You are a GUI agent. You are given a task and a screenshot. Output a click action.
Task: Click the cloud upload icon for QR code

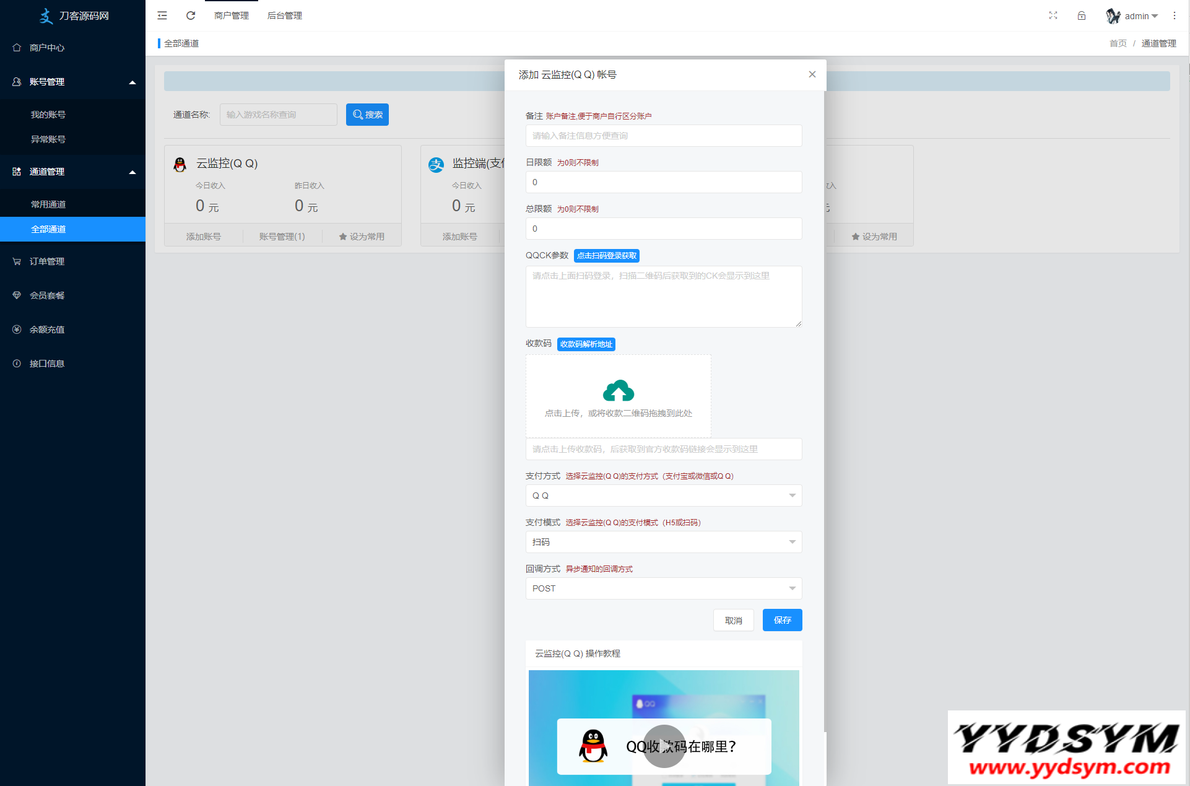coord(618,391)
